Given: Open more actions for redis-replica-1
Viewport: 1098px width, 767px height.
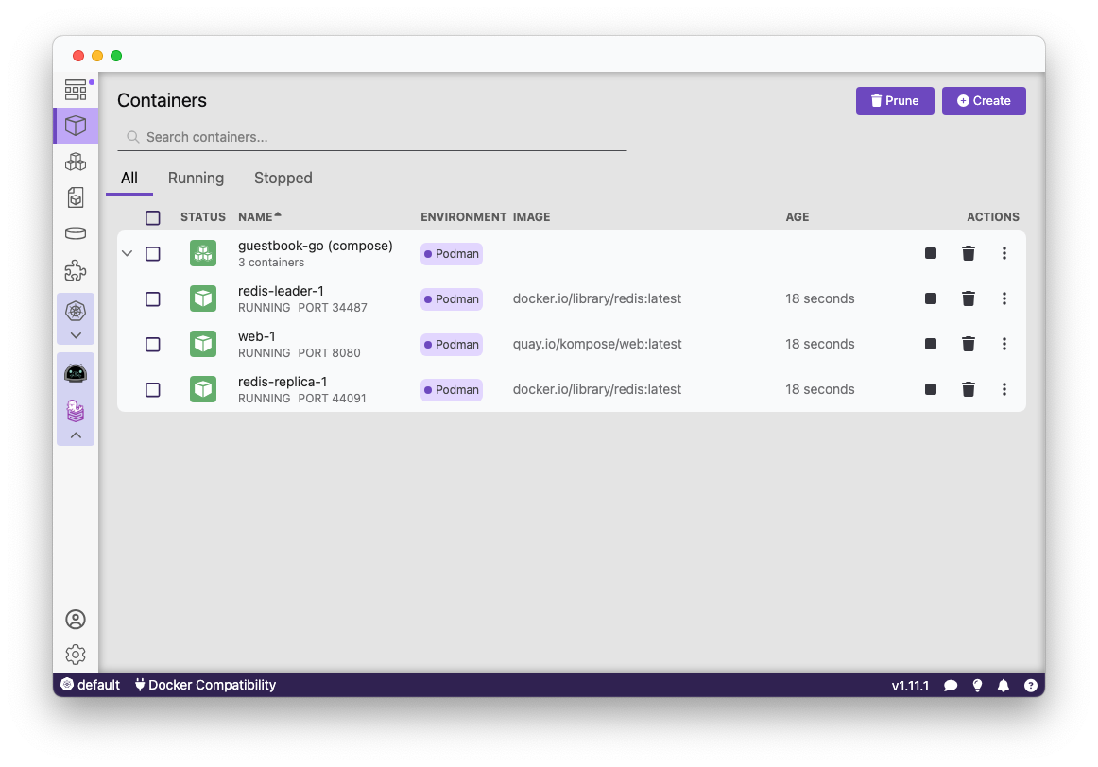Looking at the screenshot, I should click(x=1004, y=389).
